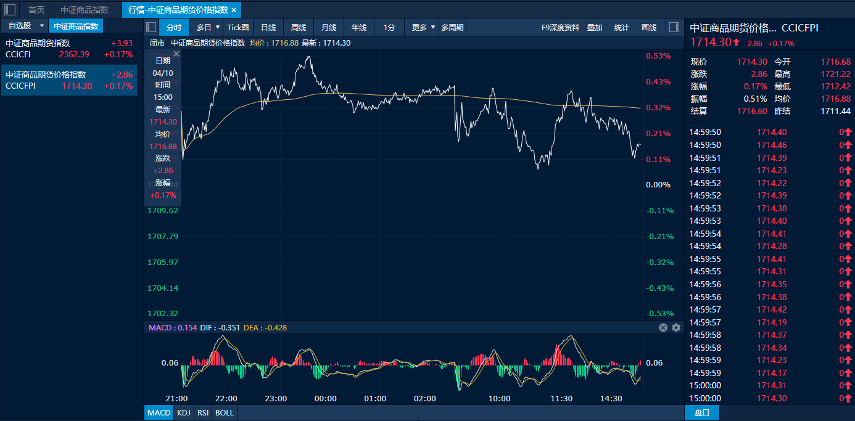Switch indicator to RSI
Image resolution: width=855 pixels, height=421 pixels.
(203, 412)
